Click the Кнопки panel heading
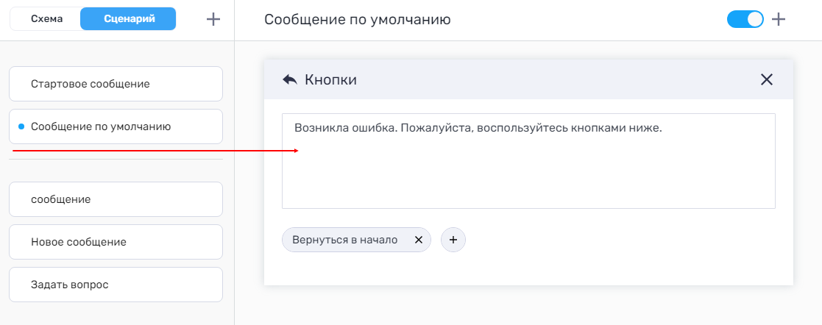Screen dimensions: 822x325 [x=331, y=79]
